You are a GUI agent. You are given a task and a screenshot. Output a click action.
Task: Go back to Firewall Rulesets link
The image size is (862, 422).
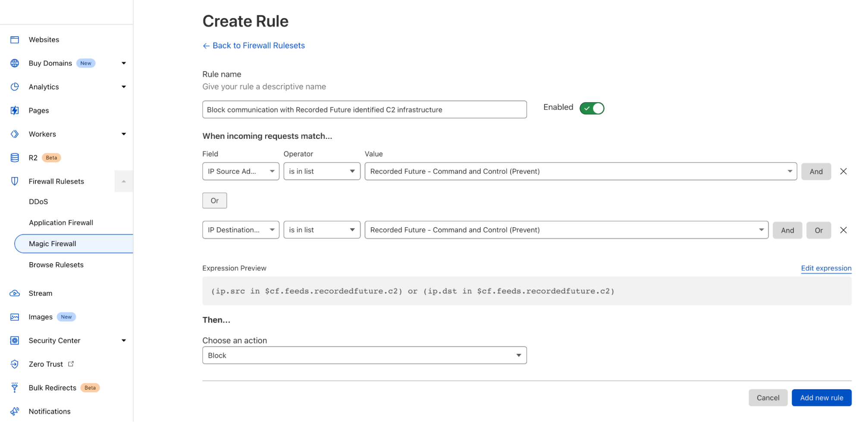pyautogui.click(x=258, y=46)
